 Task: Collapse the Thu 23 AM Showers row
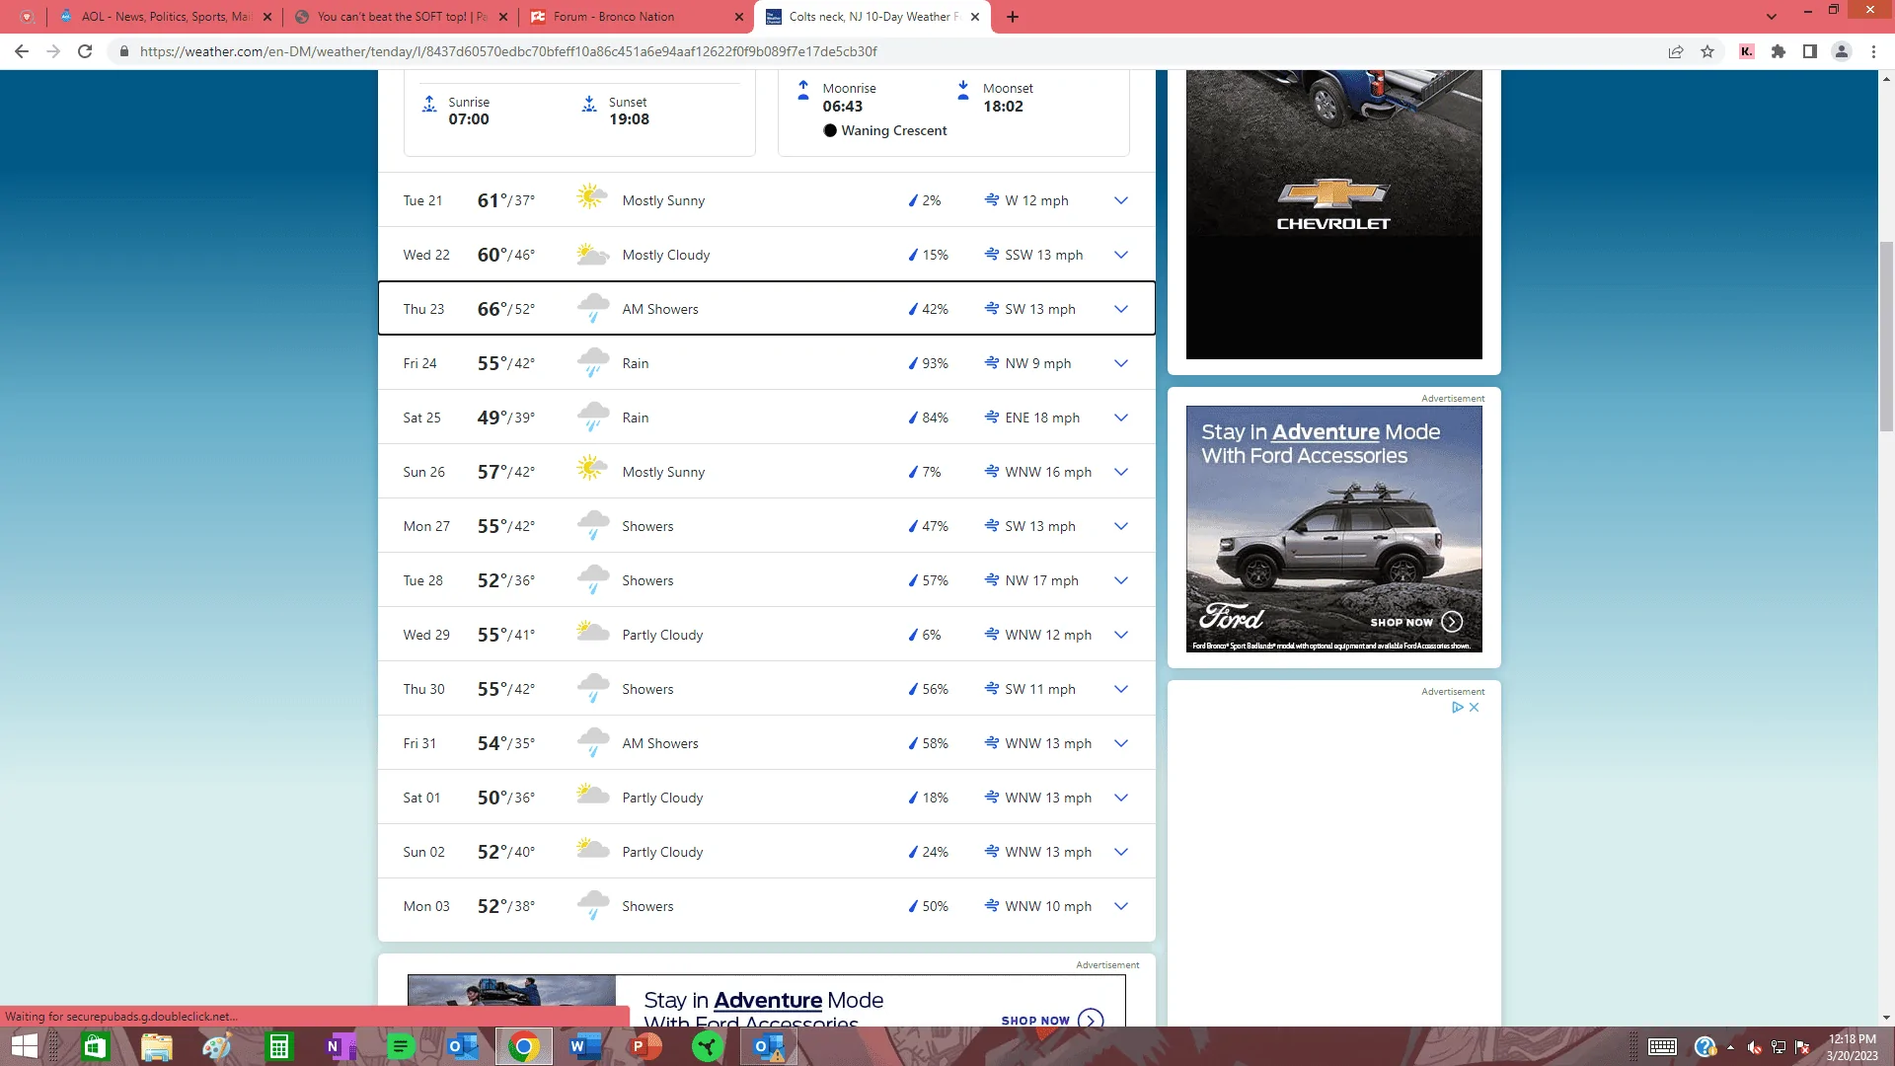tap(1121, 309)
